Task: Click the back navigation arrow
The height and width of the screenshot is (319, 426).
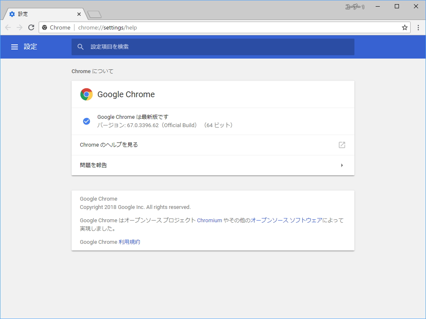Action: pyautogui.click(x=7, y=27)
